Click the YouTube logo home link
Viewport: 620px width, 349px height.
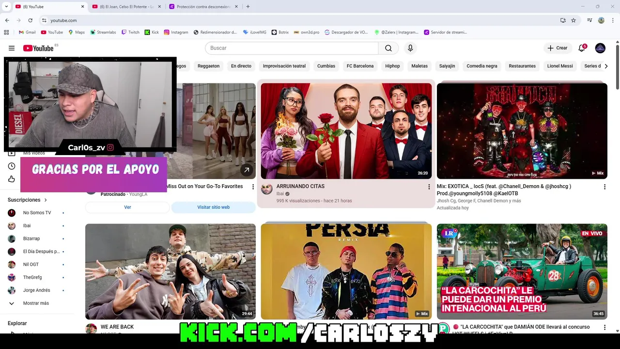[x=38, y=48]
